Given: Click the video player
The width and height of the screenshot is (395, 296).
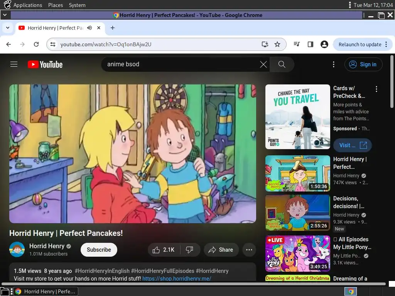Looking at the screenshot, I should 133,153.
